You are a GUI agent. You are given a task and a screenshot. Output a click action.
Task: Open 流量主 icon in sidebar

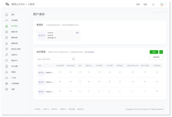pos(7,72)
